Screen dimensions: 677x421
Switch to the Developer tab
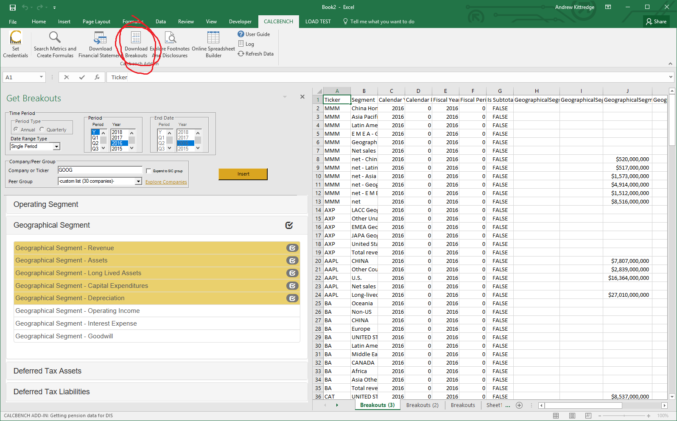click(x=240, y=22)
